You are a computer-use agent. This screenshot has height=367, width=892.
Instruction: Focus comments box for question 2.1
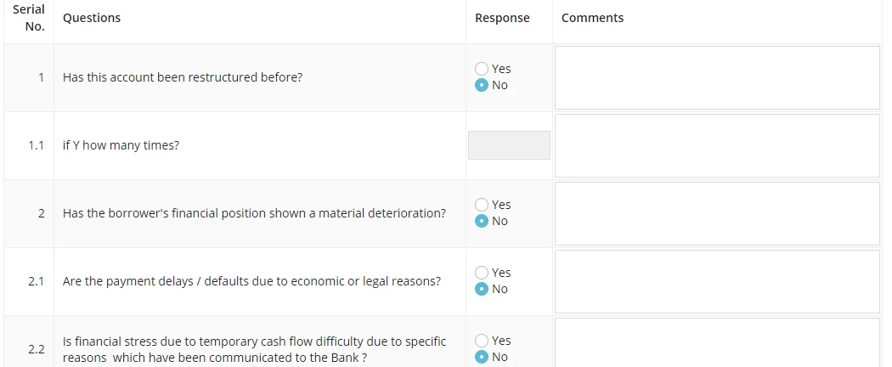pos(717,282)
